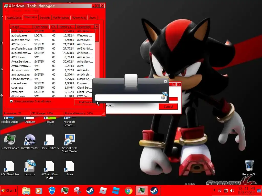Launch InfraRecorder from the desktop

tap(30, 142)
